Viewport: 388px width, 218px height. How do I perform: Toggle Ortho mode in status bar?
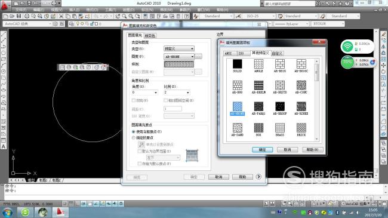pyautogui.click(x=77, y=204)
